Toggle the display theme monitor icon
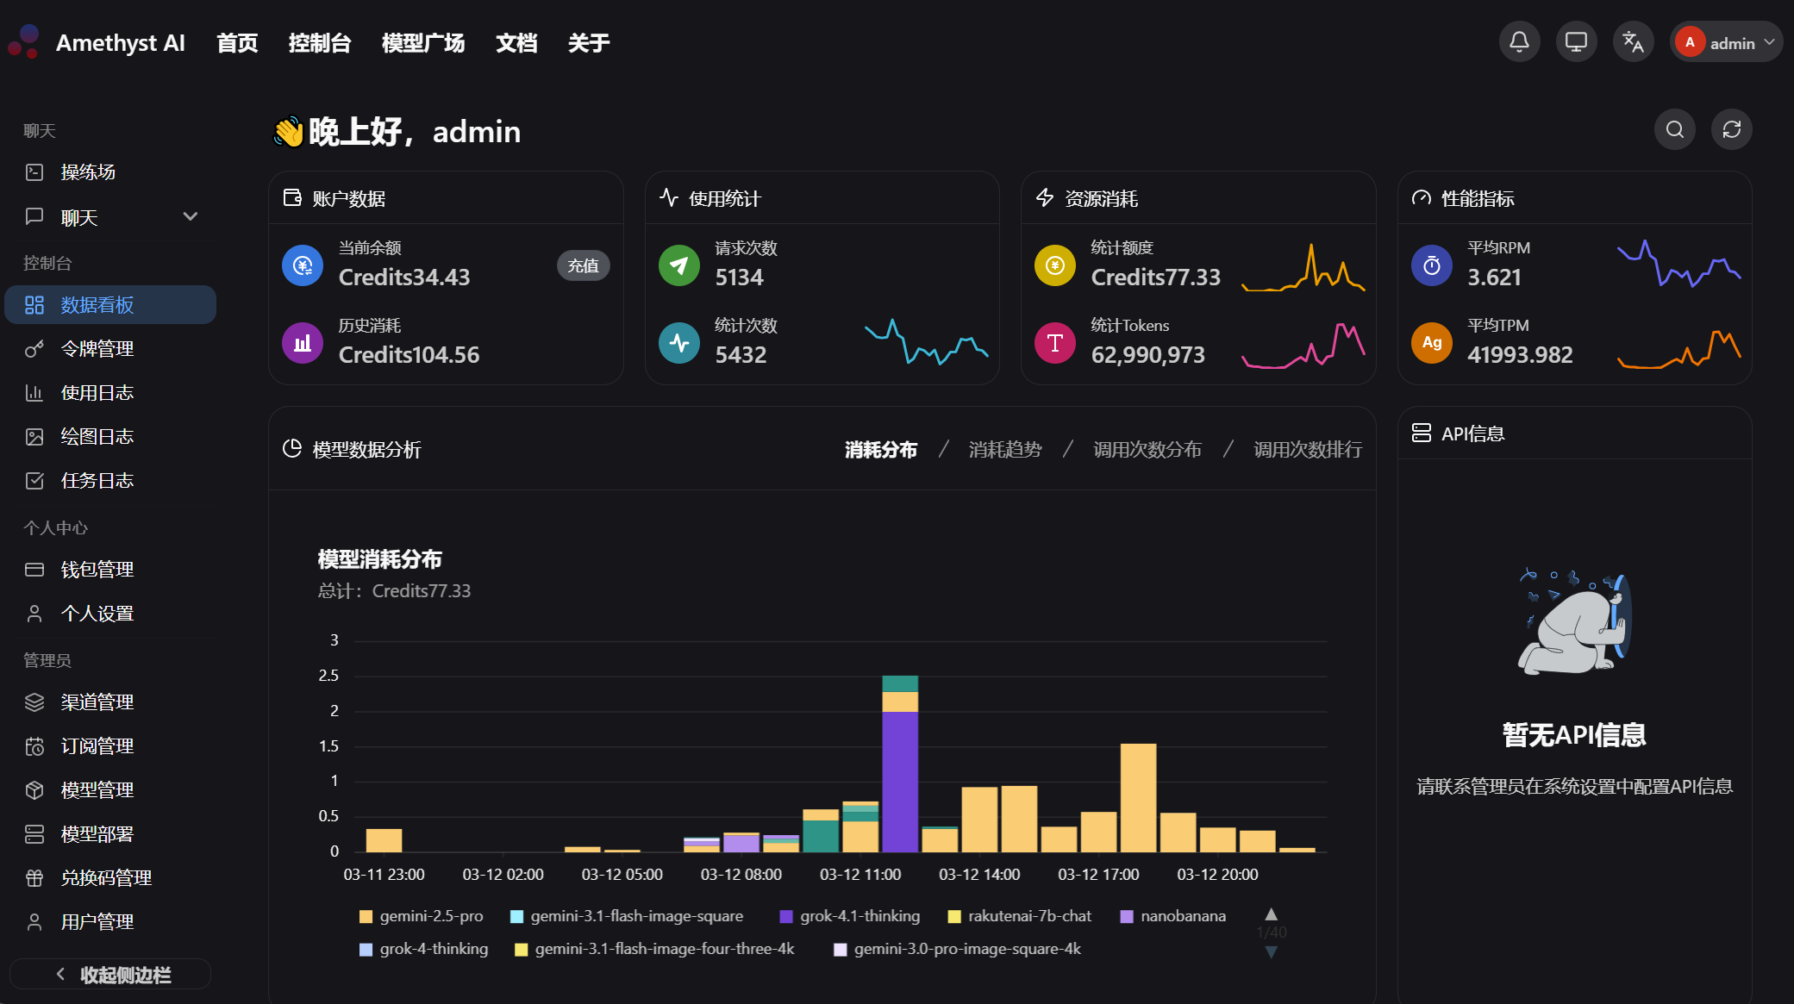Image resolution: width=1794 pixels, height=1004 pixels. (1576, 41)
